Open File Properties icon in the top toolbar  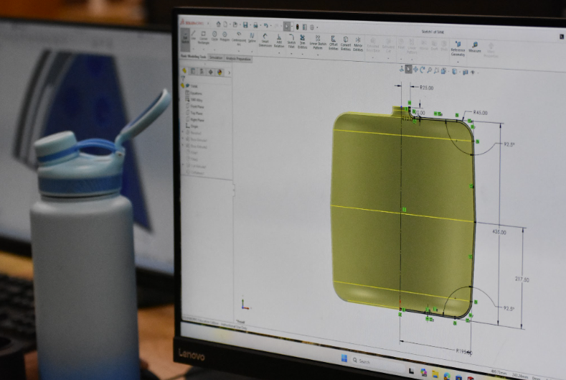(x=304, y=27)
